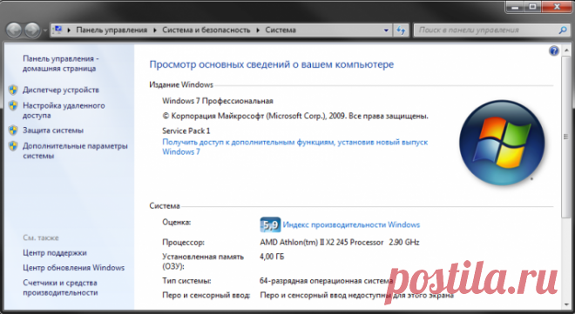Open the address bar history dropdown
This screenshot has width=575, height=314.
pos(386,30)
